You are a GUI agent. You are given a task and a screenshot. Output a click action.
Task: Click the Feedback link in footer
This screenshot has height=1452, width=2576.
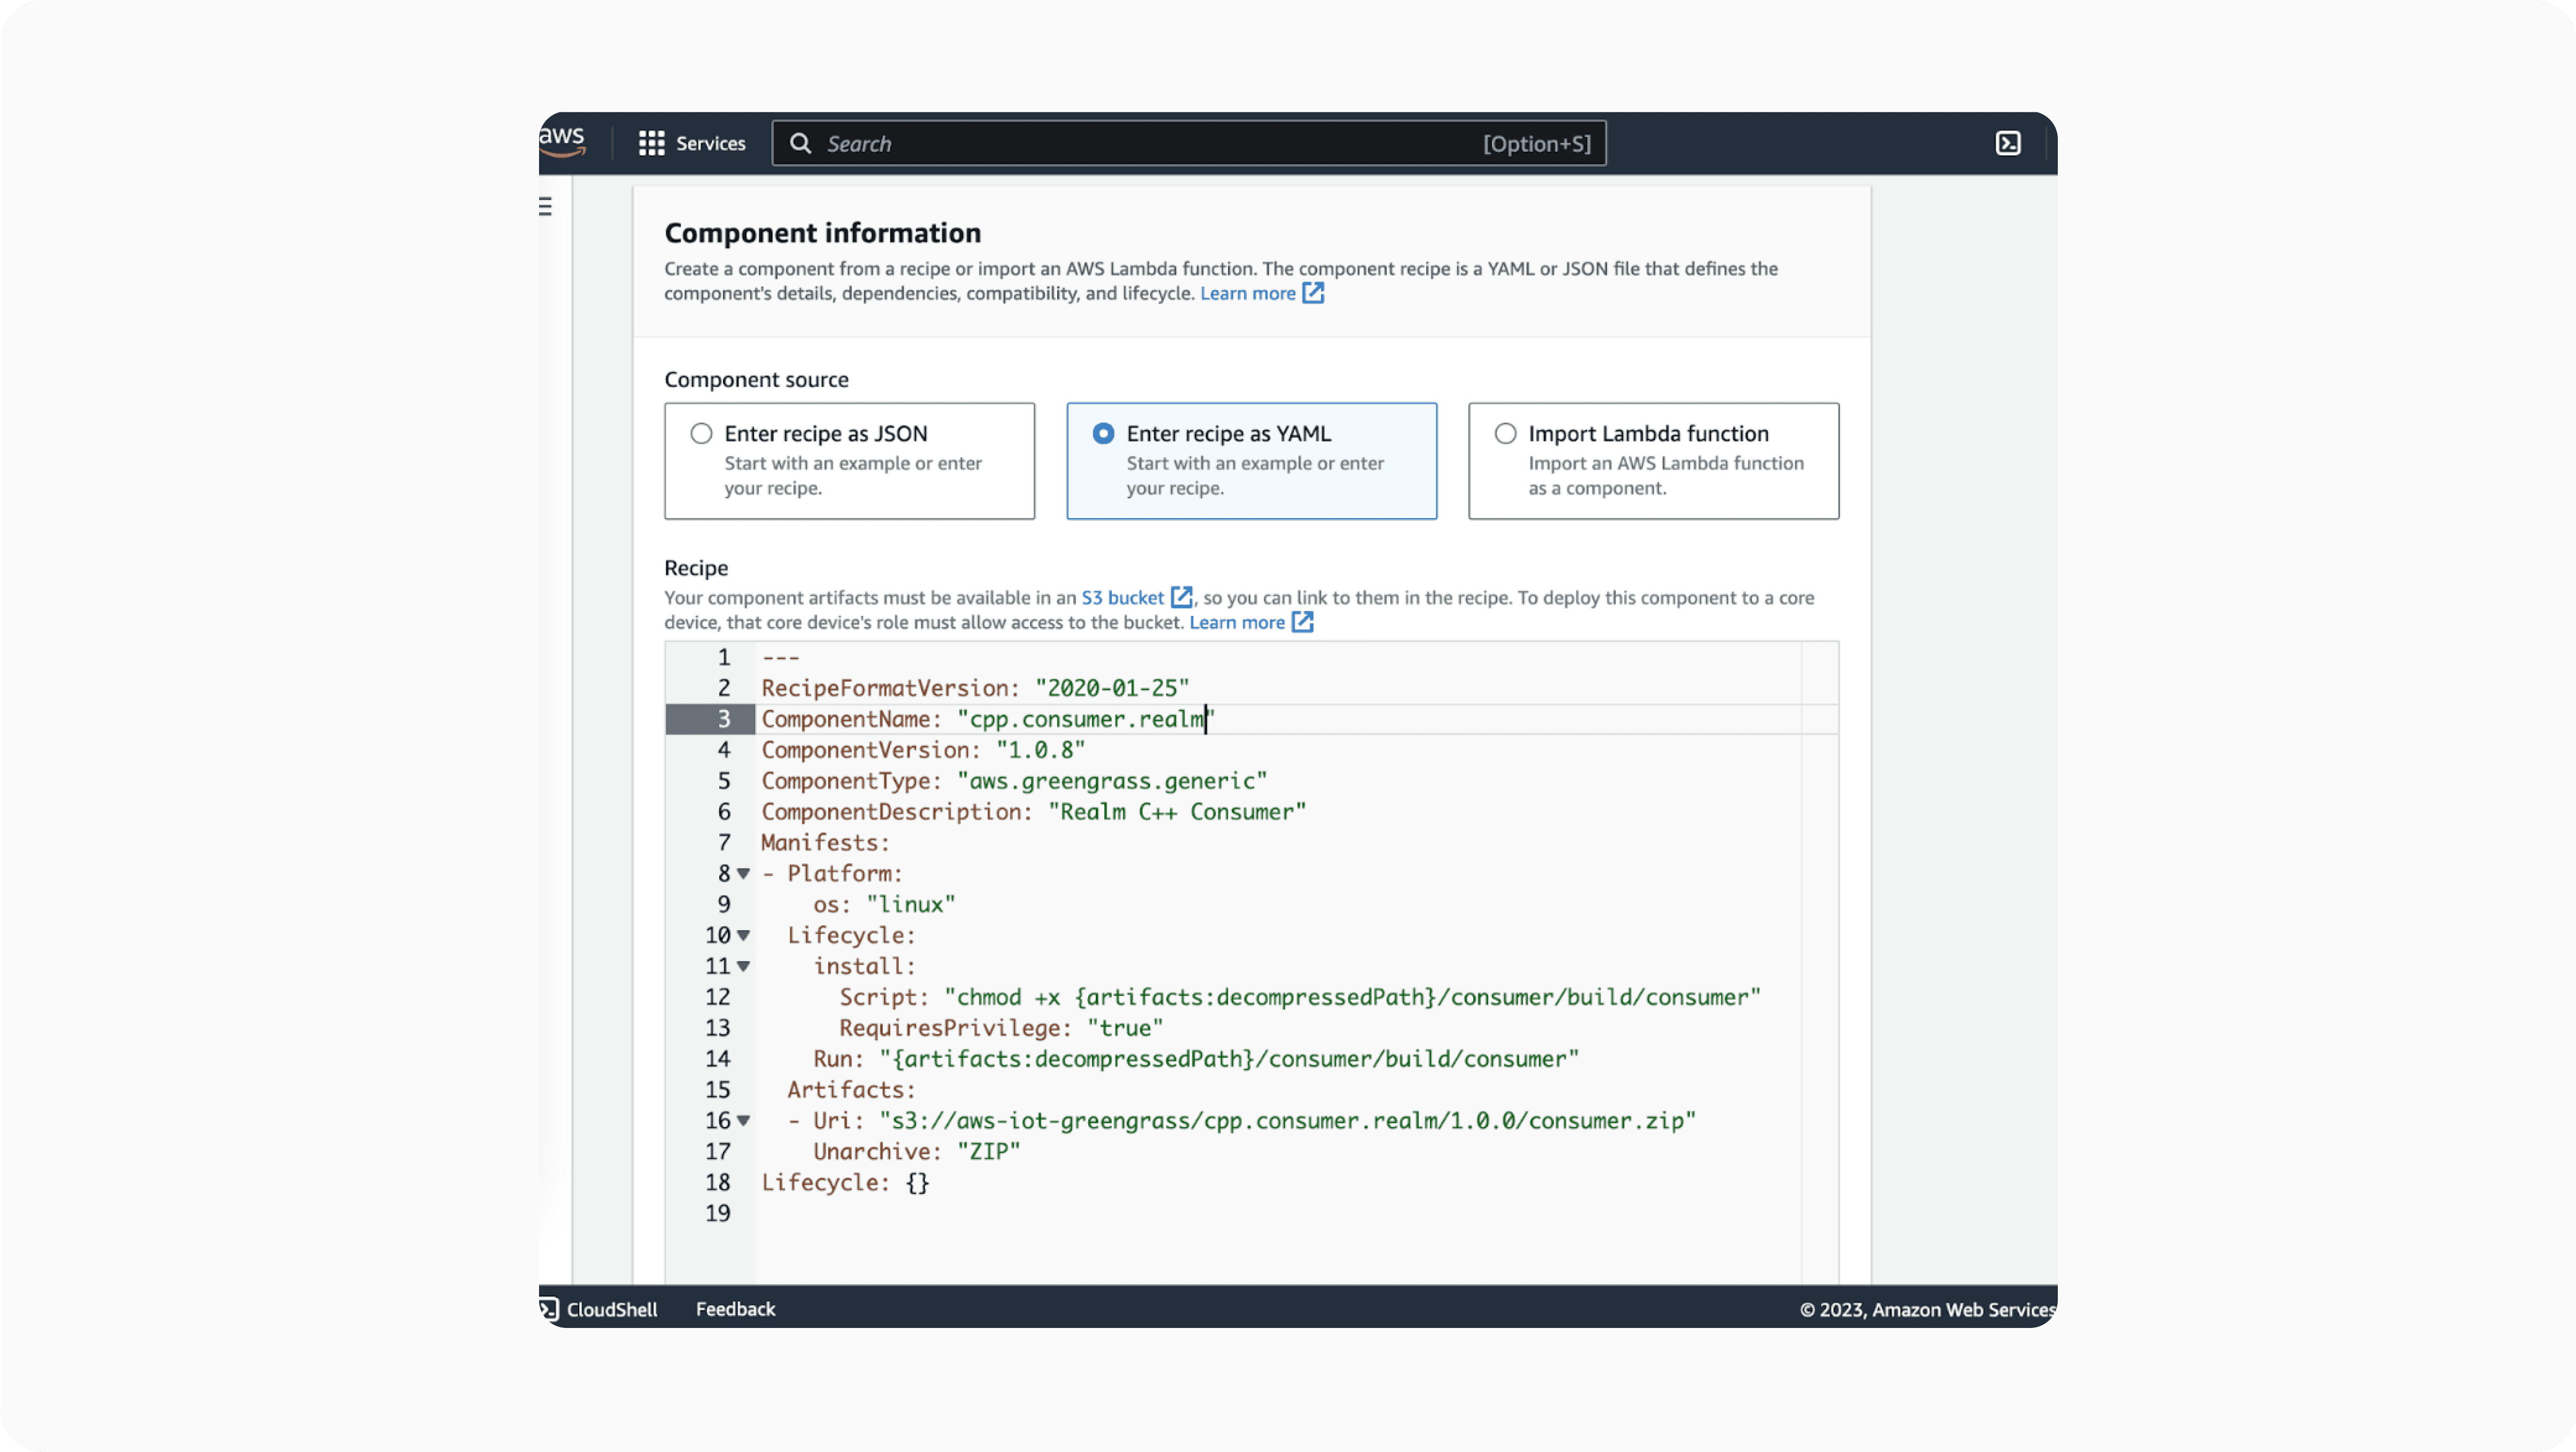pos(735,1309)
